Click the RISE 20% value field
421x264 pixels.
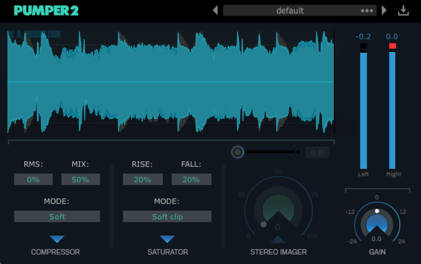(142, 179)
